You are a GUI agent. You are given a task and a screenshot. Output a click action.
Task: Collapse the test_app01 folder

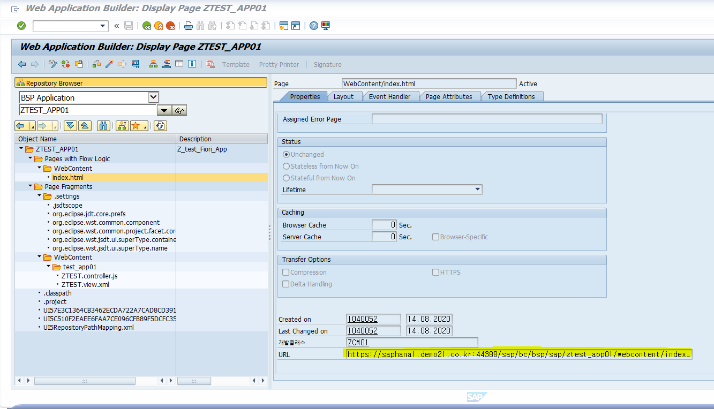coord(49,266)
